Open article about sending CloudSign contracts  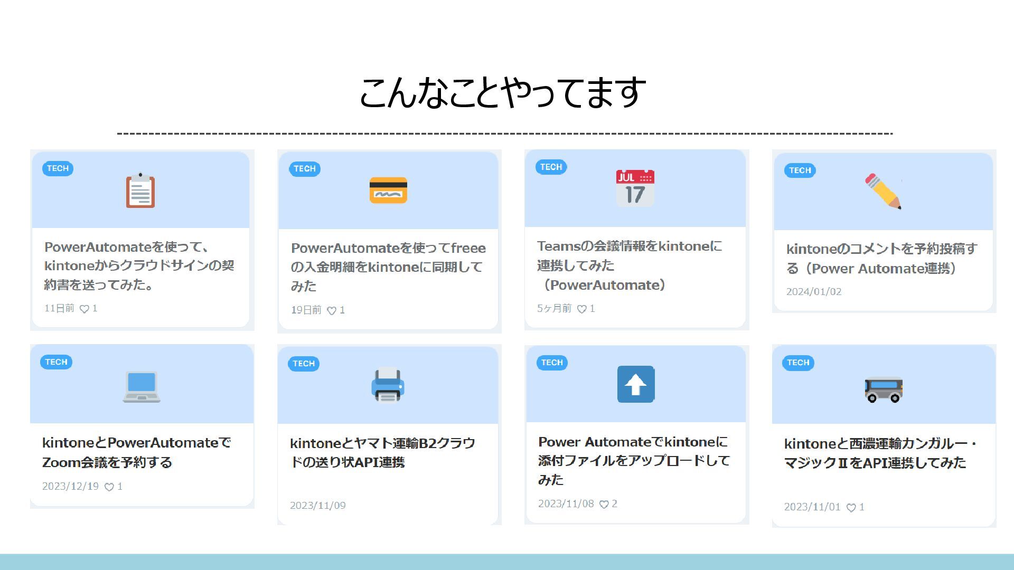coord(139,265)
